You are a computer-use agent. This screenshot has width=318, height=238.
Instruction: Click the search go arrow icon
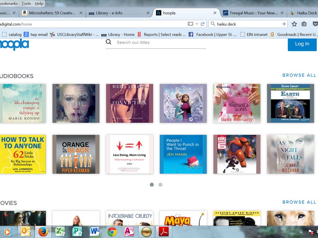[284, 24]
